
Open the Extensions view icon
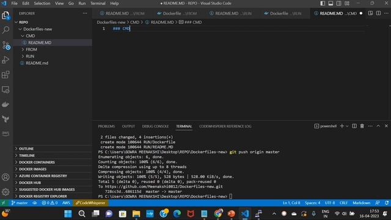[5, 75]
